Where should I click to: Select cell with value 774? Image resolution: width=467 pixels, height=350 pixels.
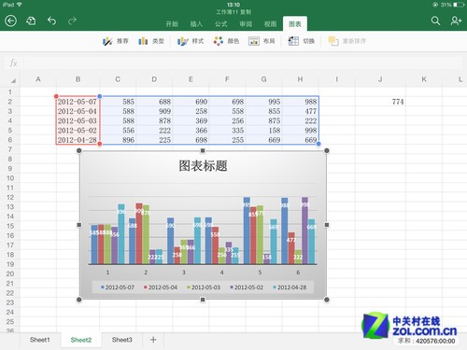(380, 102)
